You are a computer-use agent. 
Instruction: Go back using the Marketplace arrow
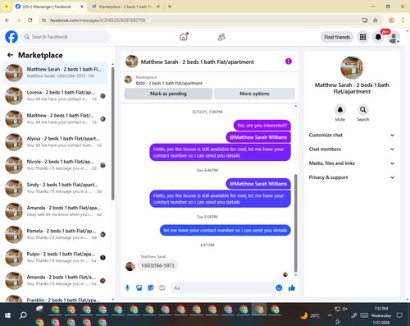10,55
